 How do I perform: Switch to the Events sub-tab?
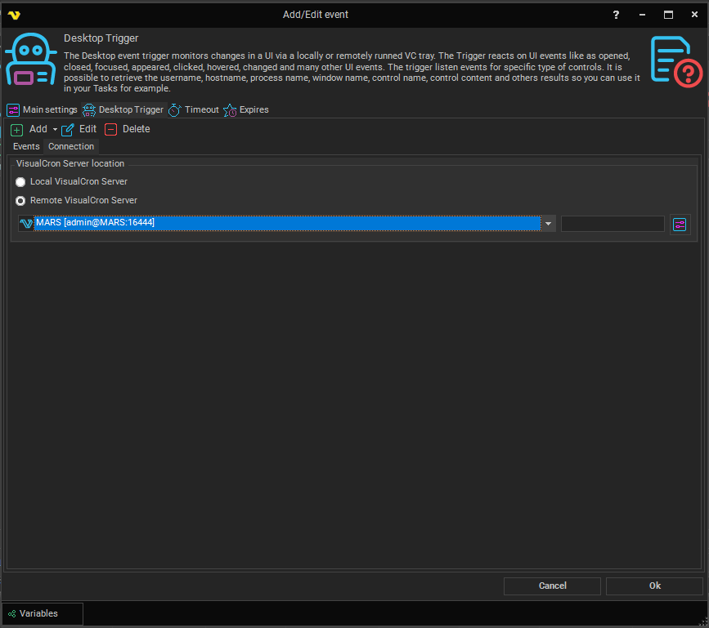(26, 147)
